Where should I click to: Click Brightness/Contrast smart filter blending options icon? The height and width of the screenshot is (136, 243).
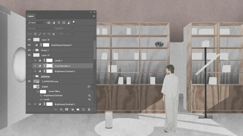point(89,96)
